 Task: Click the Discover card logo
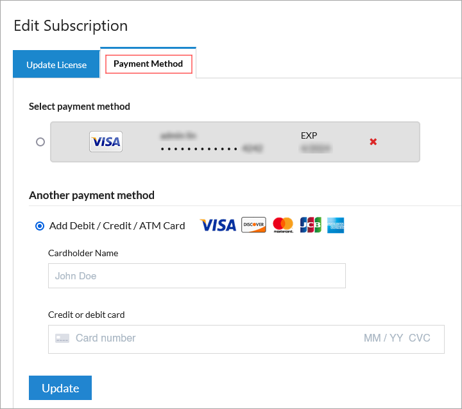(x=253, y=225)
